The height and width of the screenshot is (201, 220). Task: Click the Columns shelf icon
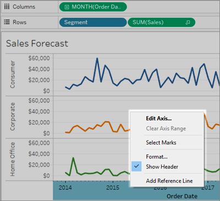pyautogui.click(x=7, y=7)
